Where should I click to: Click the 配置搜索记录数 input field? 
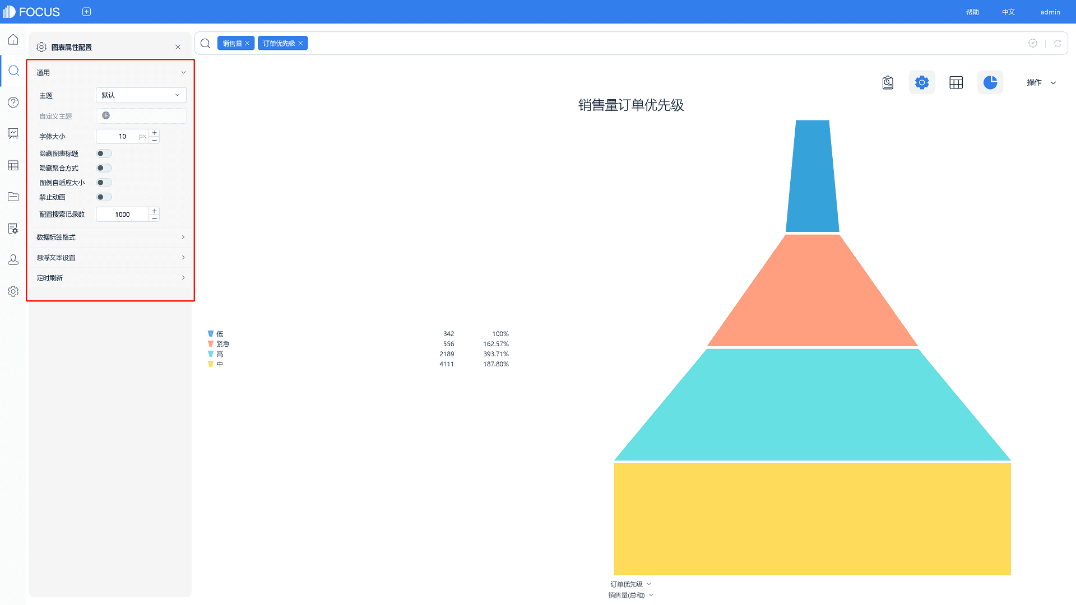[123, 214]
